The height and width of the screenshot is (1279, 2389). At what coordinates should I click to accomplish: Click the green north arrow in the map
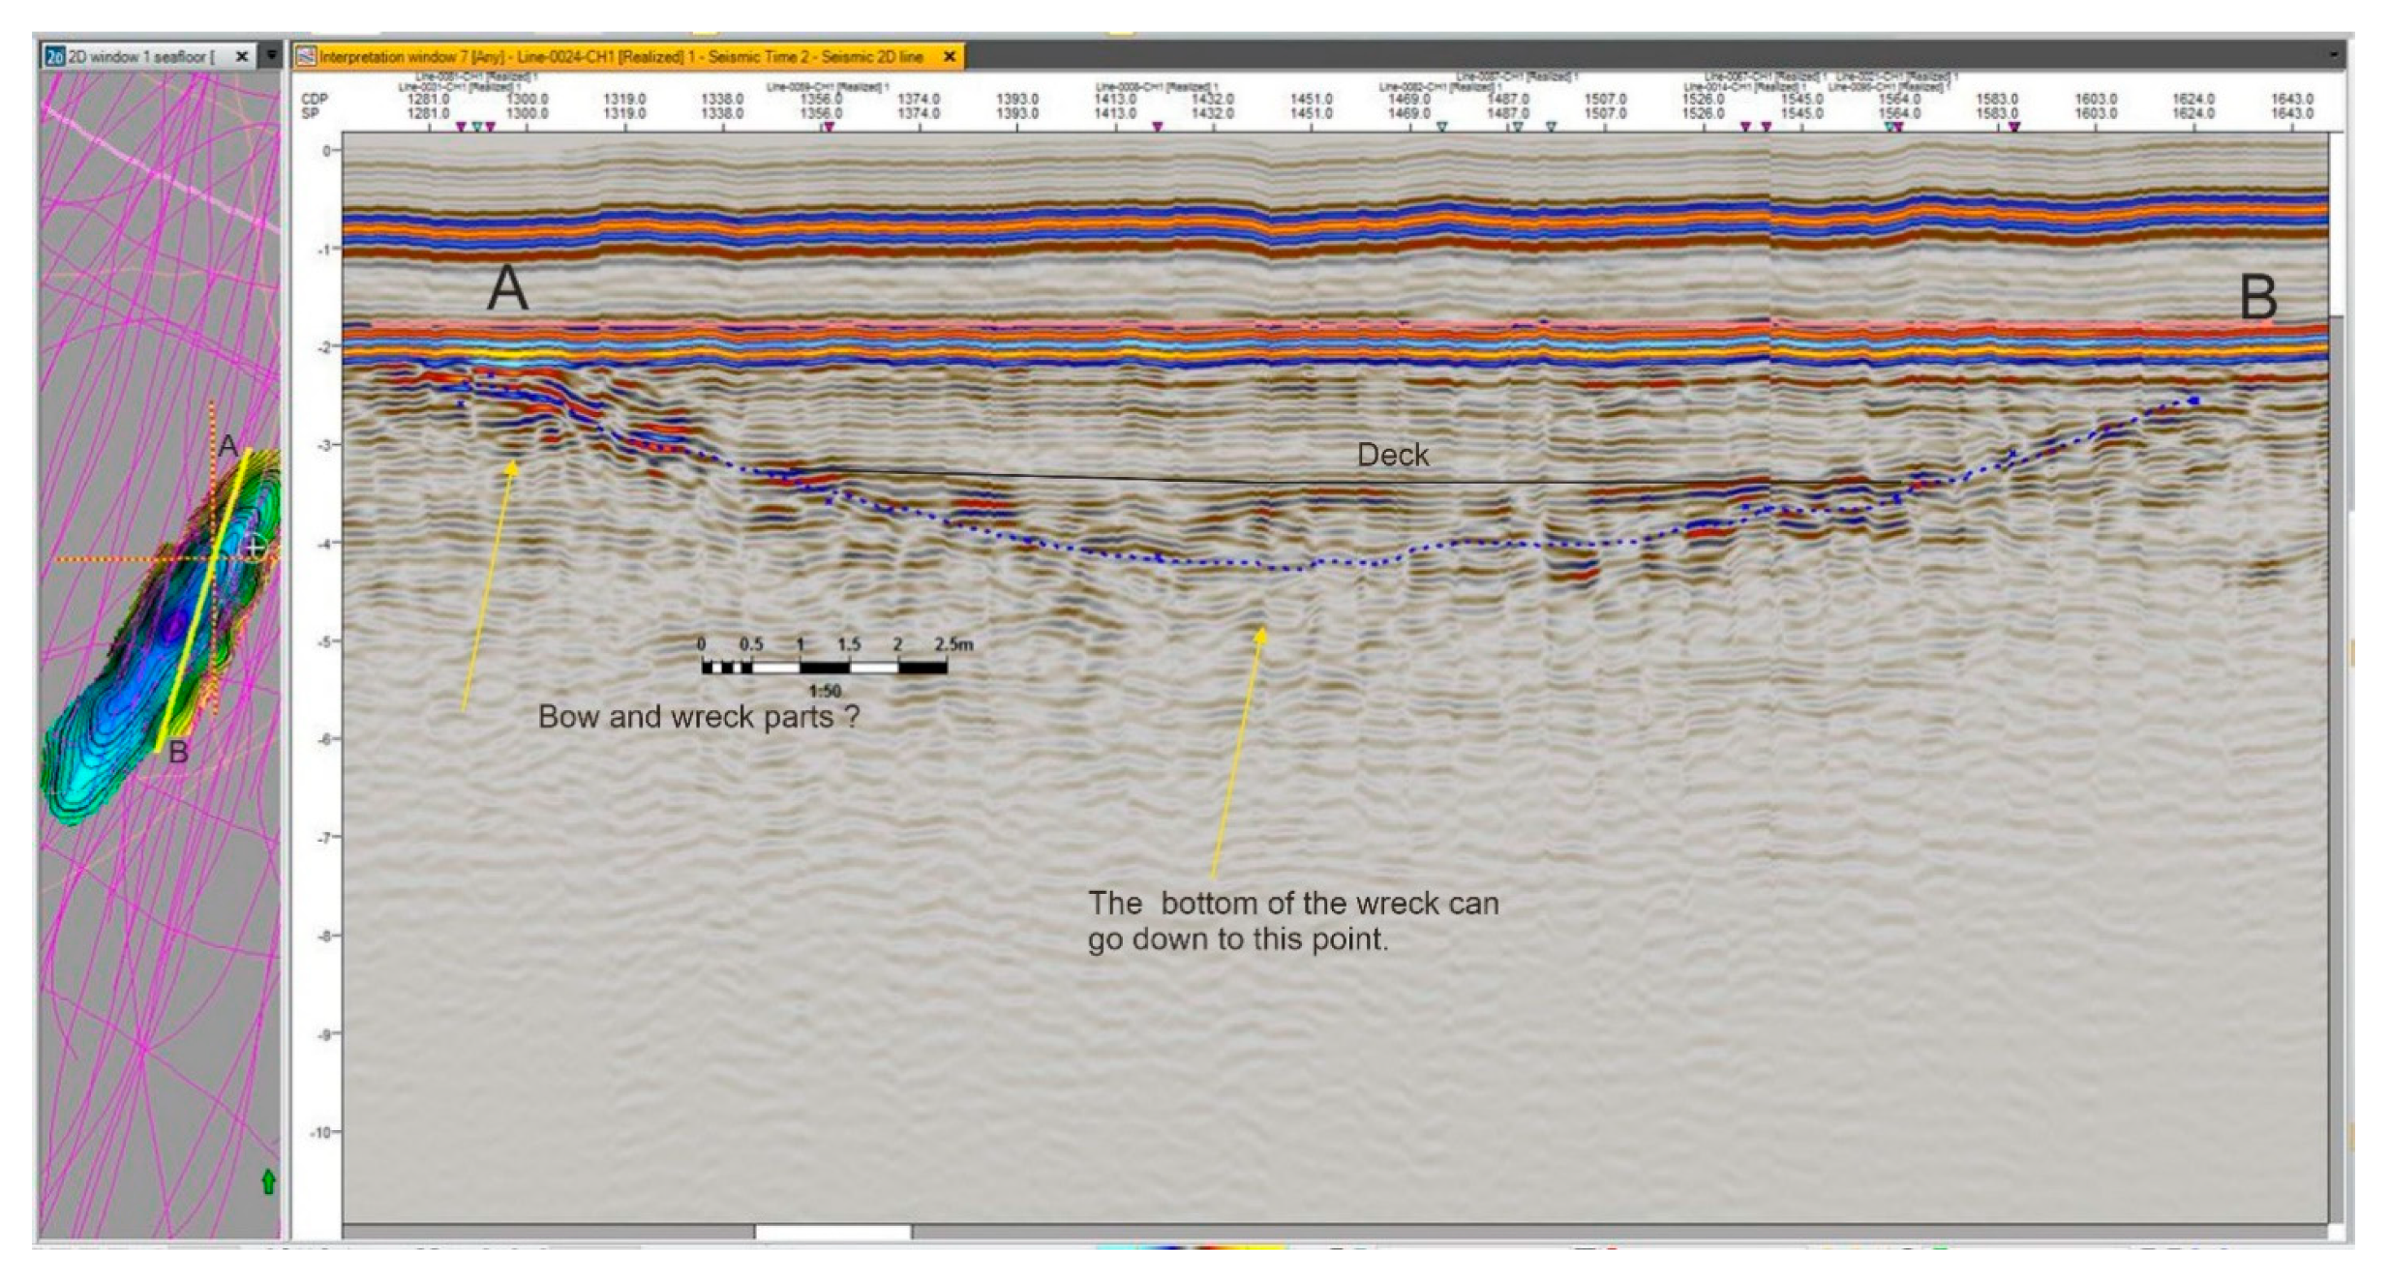268,1181
